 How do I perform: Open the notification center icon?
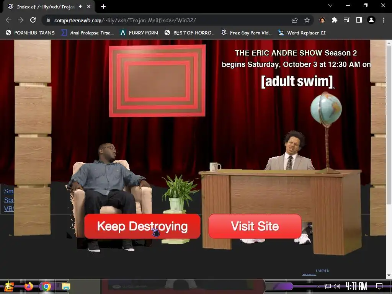coord(379,286)
